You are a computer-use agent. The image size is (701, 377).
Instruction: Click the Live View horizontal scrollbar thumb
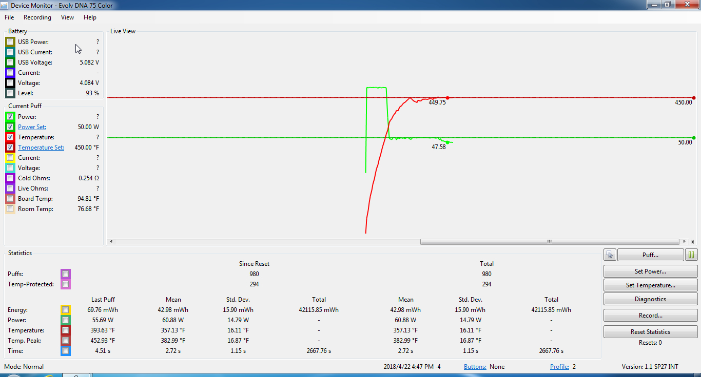(x=549, y=241)
